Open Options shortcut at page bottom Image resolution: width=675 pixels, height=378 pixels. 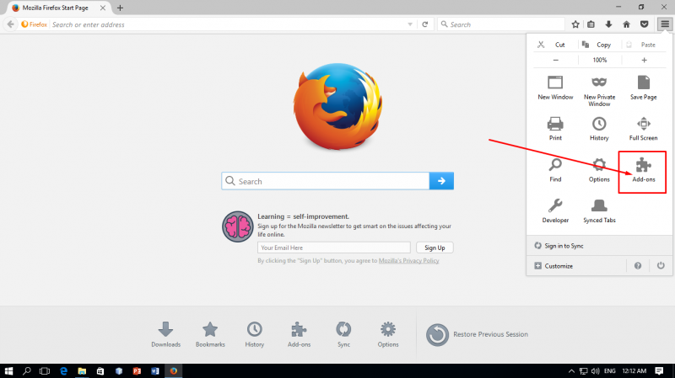coord(388,334)
